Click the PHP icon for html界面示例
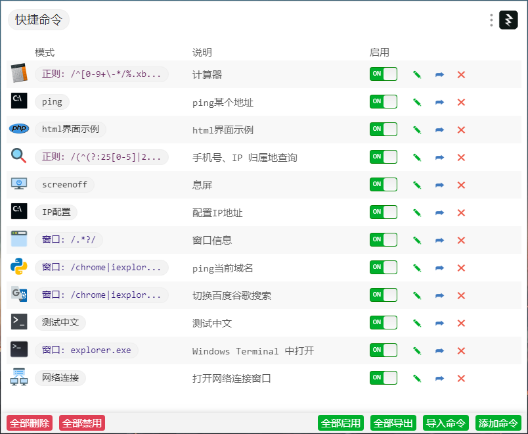 (x=18, y=129)
